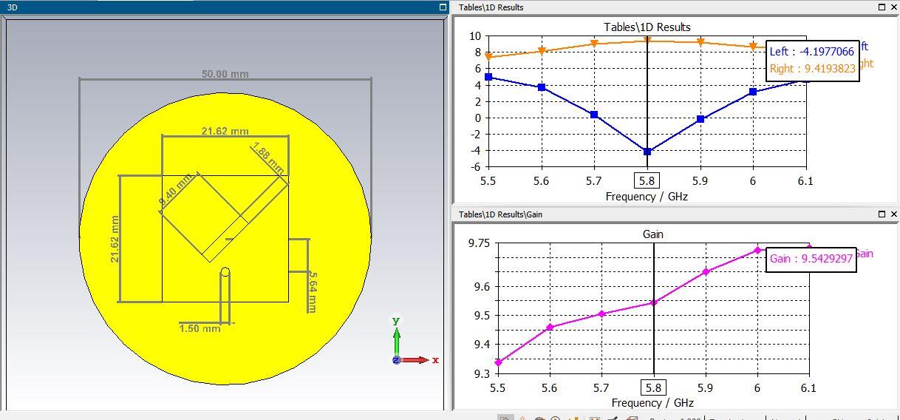Click the -6 y-axis tick in upper plot
900x420 pixels.
coord(475,167)
